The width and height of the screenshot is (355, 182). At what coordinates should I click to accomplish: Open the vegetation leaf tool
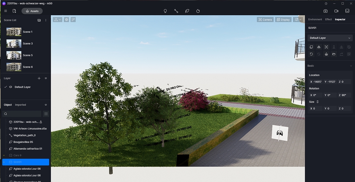pos(187,11)
